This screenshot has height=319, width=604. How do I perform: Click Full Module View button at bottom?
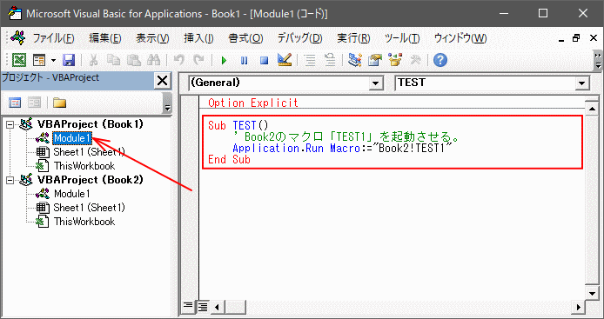click(203, 306)
